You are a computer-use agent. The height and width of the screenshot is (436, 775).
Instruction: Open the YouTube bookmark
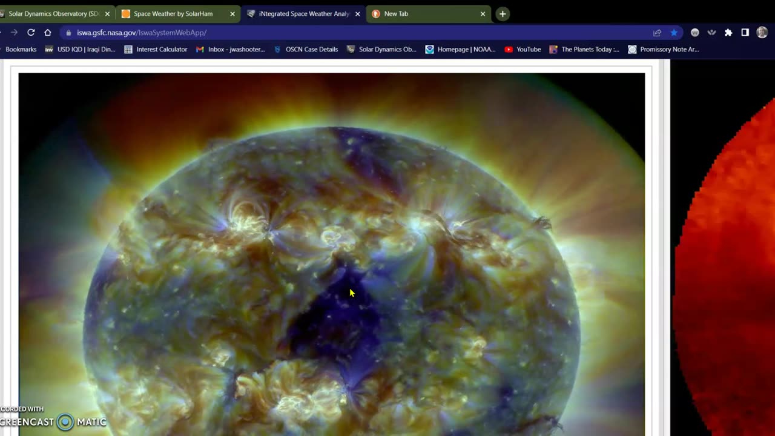click(523, 50)
